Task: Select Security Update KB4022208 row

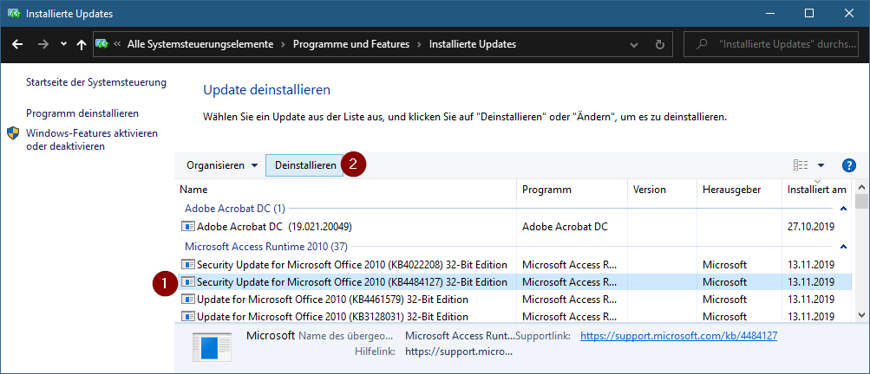Action: (x=513, y=264)
